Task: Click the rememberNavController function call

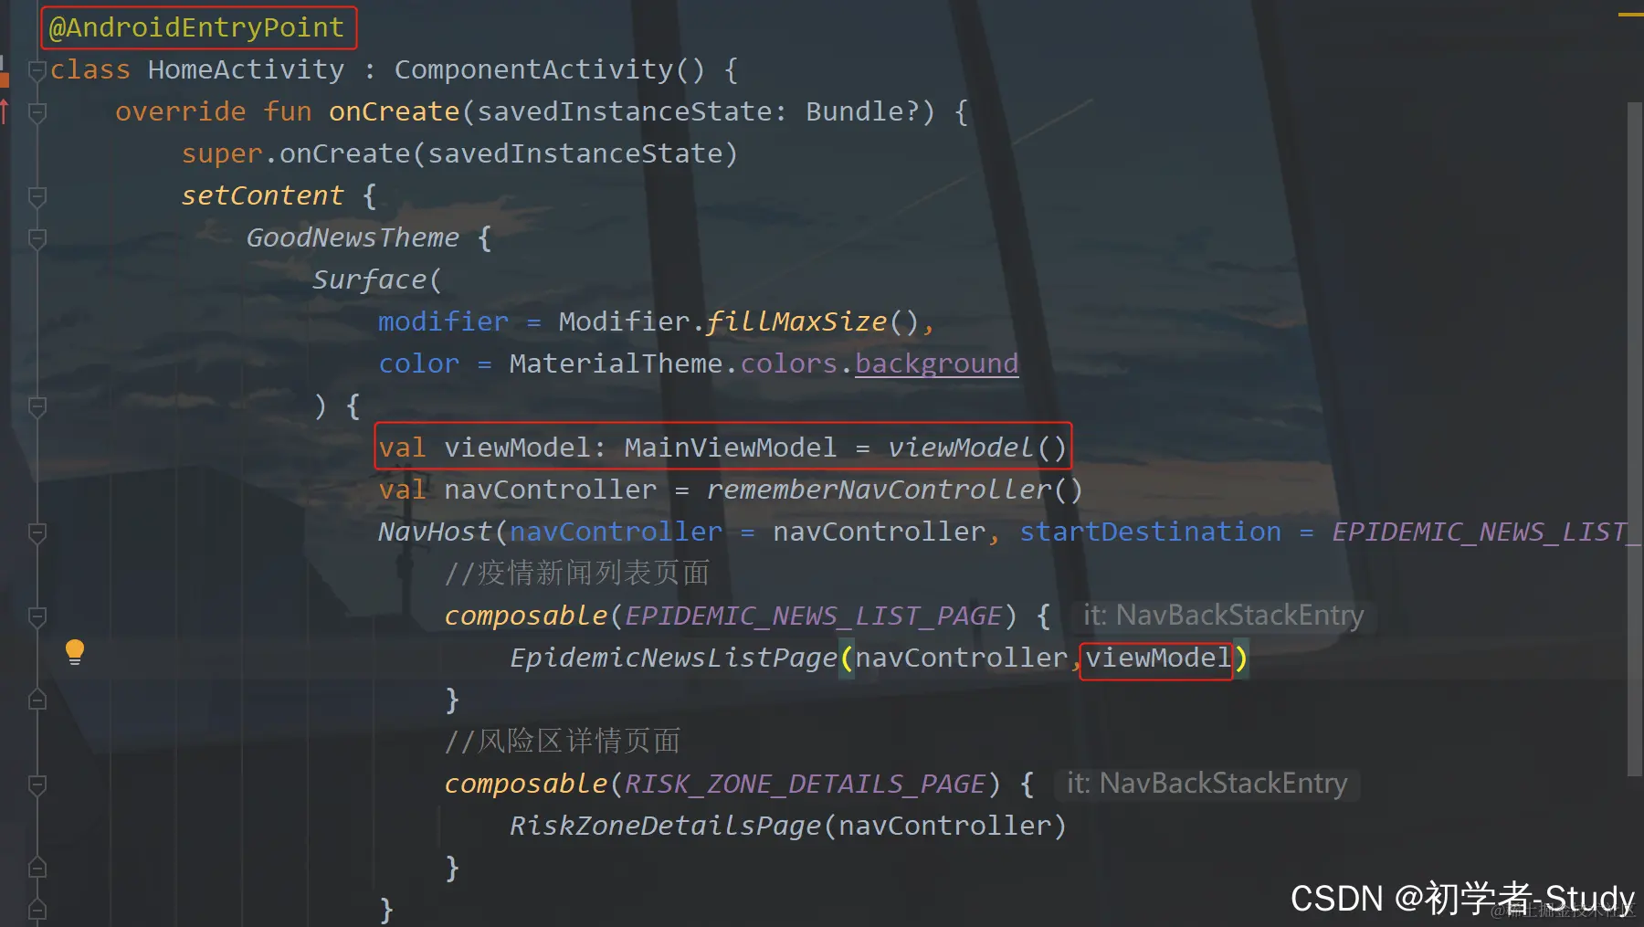Action: click(879, 490)
